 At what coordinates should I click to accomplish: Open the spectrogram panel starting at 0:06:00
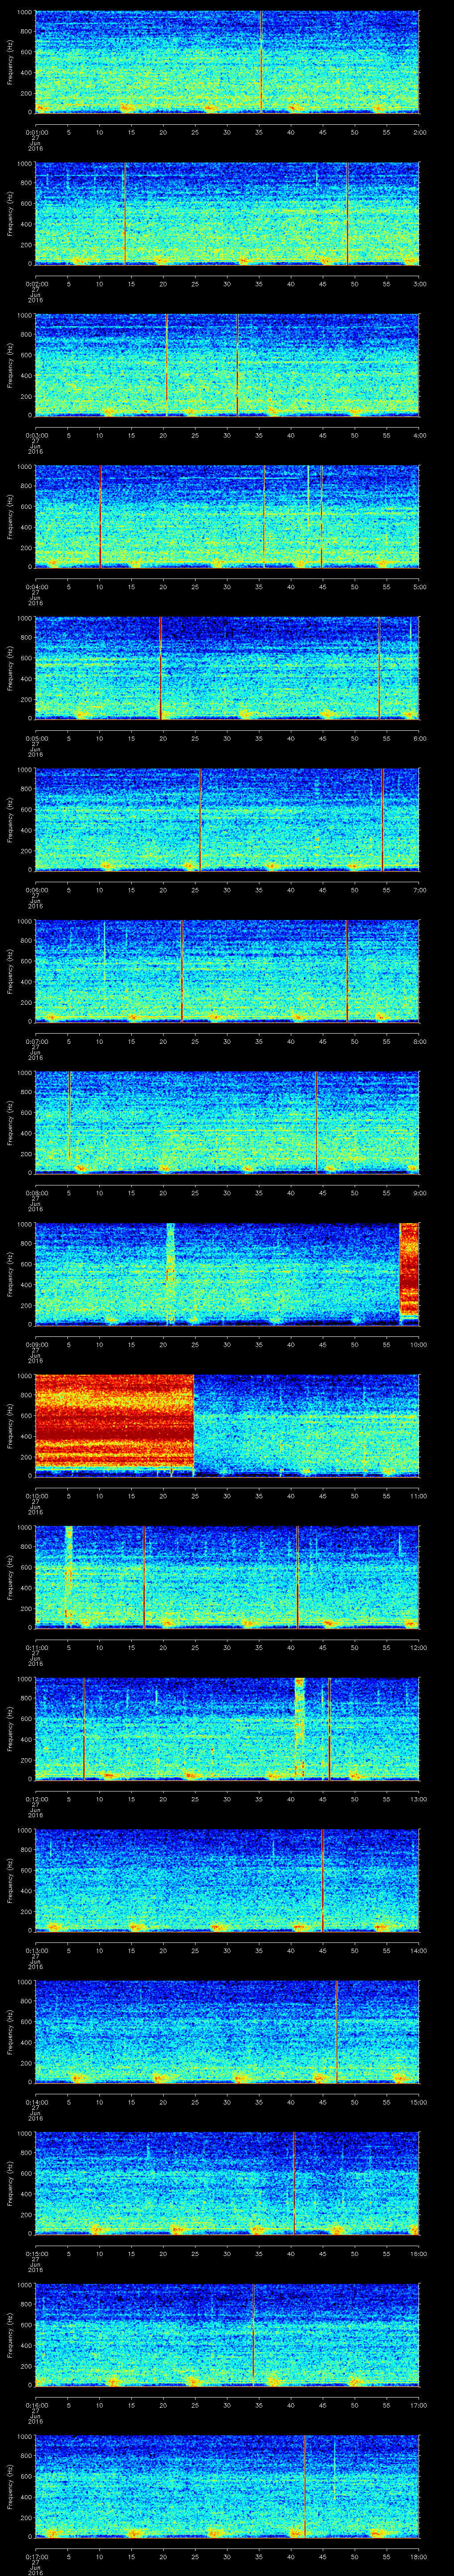click(x=227, y=820)
